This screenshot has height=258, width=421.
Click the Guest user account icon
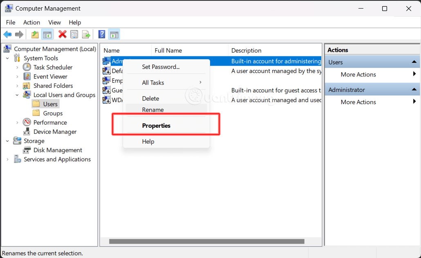107,90
